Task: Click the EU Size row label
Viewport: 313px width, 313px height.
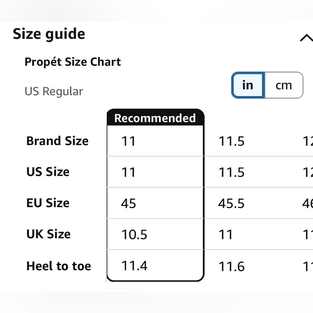Action: pos(48,203)
